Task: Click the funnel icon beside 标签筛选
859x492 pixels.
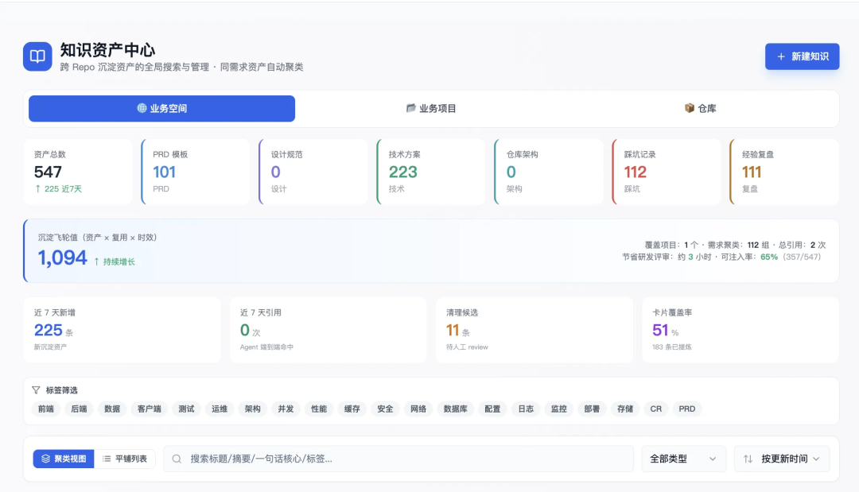Action: point(36,390)
